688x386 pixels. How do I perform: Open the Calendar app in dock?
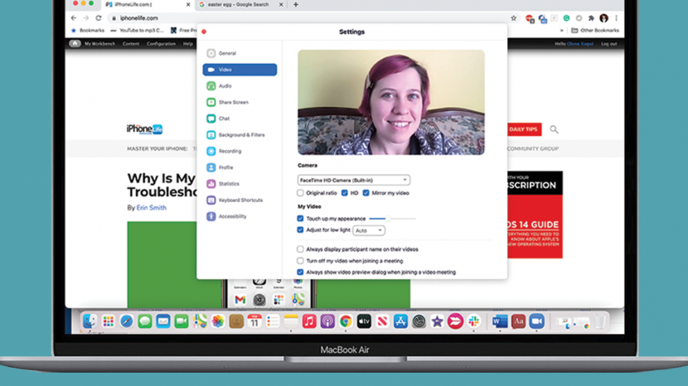pos(254,321)
